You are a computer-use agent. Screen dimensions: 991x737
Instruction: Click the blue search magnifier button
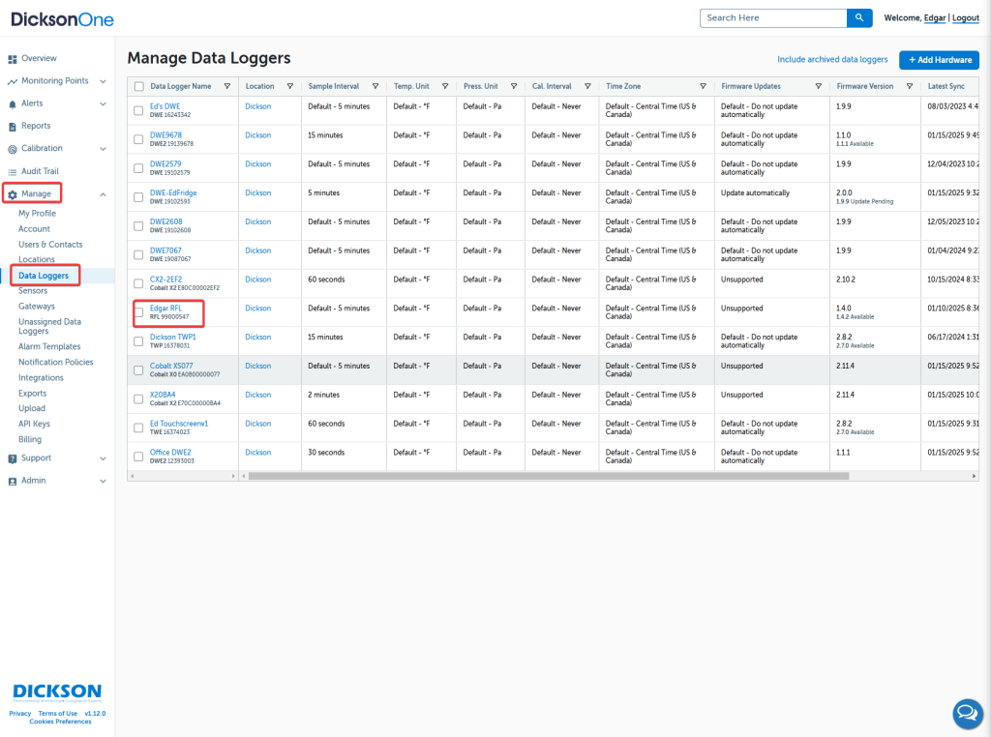pos(859,17)
